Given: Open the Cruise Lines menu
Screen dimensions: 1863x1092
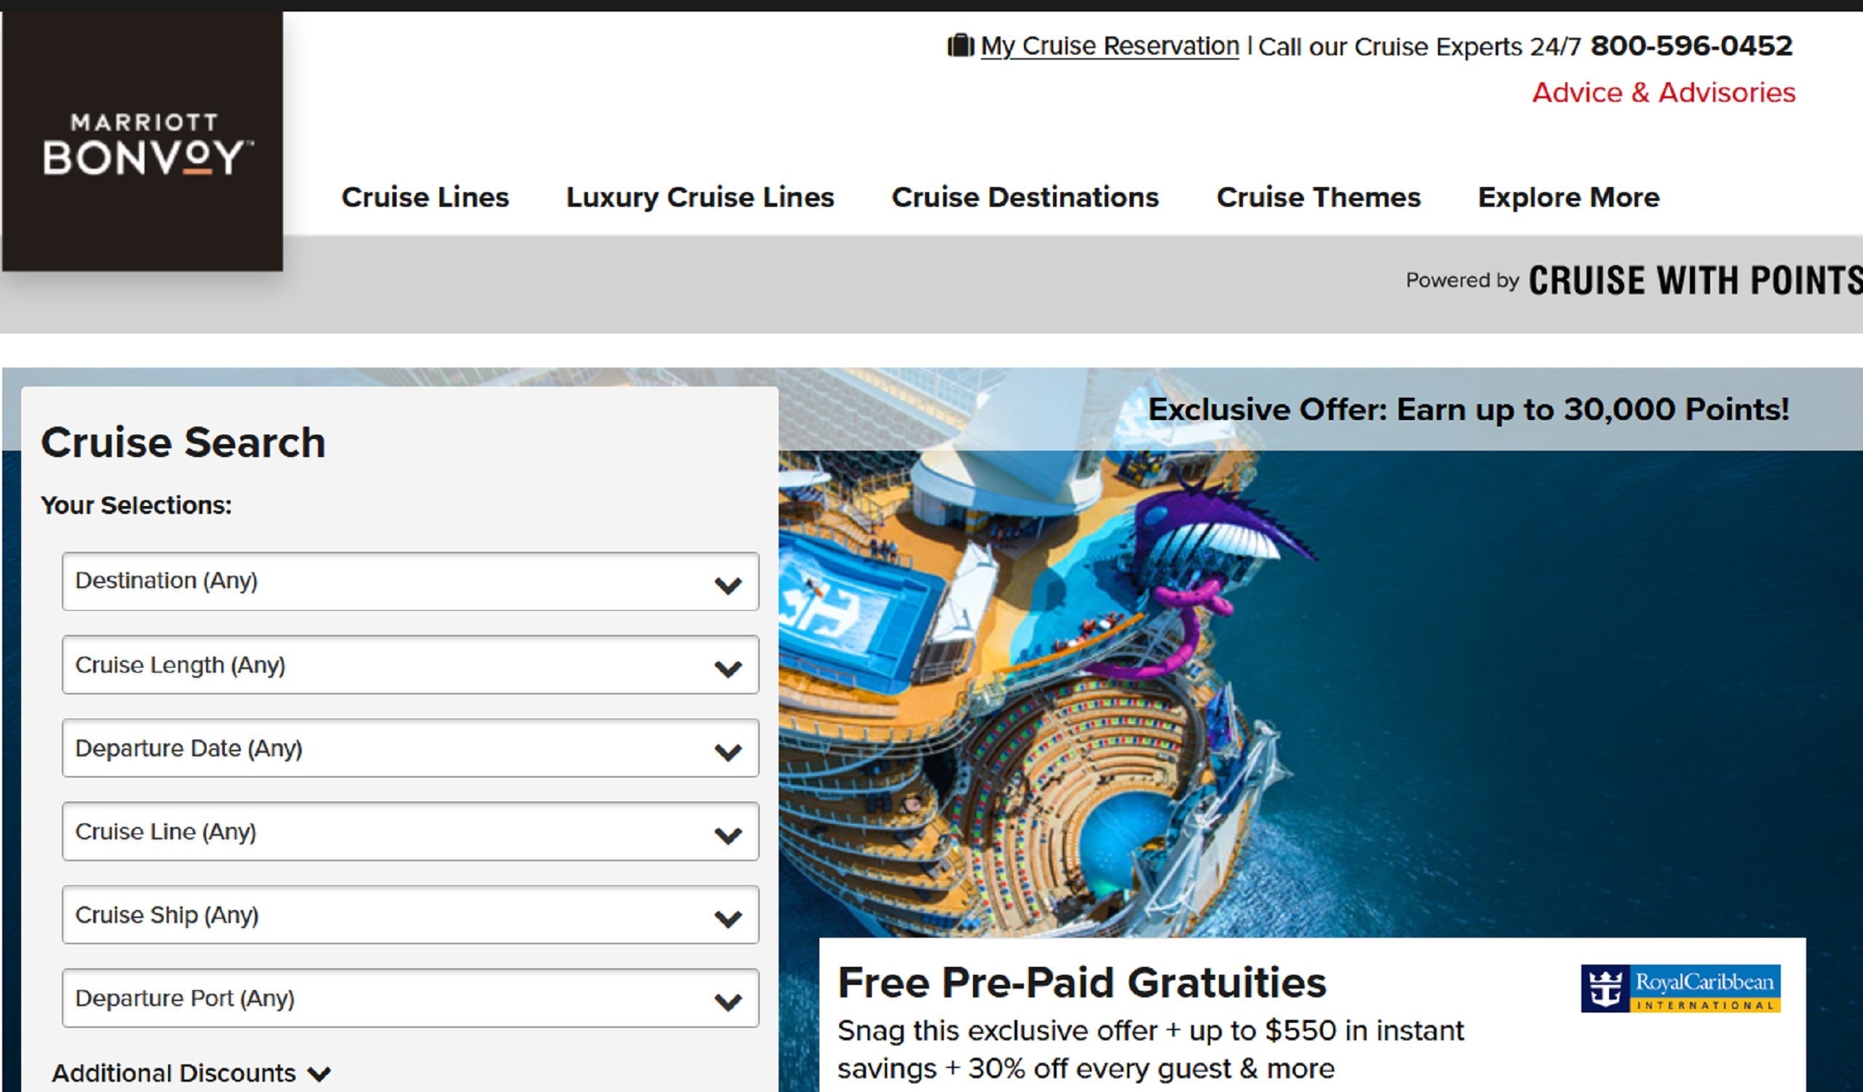Looking at the screenshot, I should 425,197.
